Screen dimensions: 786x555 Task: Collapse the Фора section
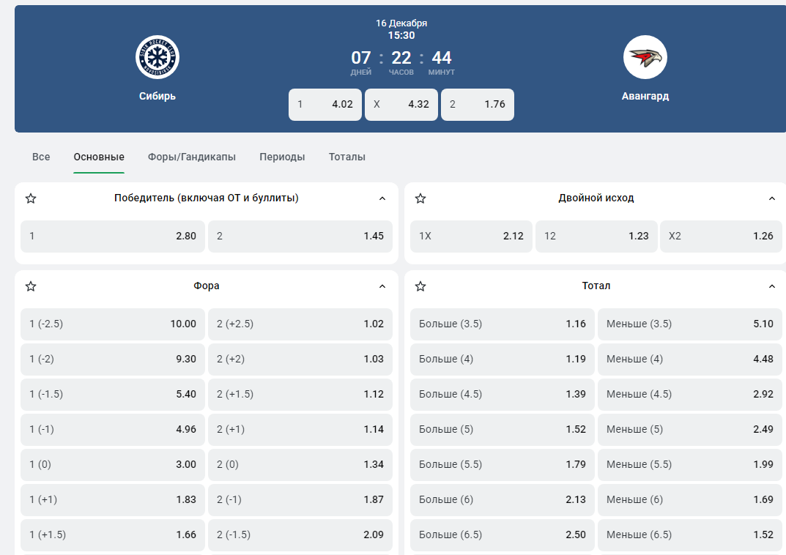click(382, 286)
